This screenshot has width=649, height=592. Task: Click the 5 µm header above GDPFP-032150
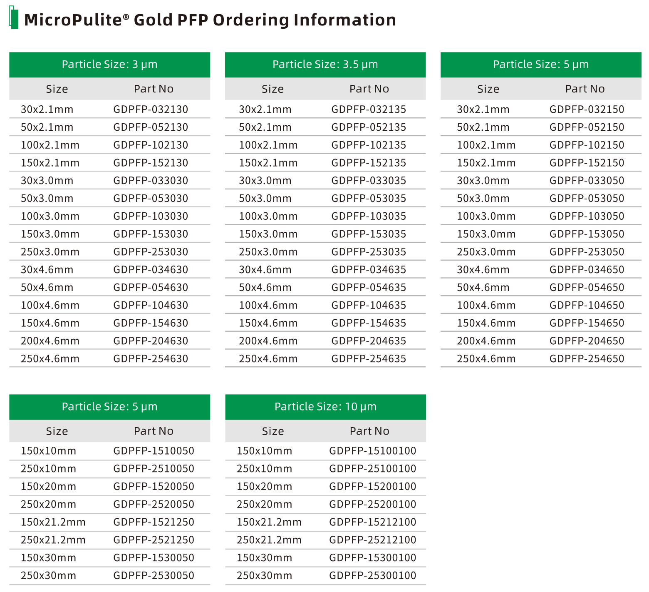pos(541,65)
